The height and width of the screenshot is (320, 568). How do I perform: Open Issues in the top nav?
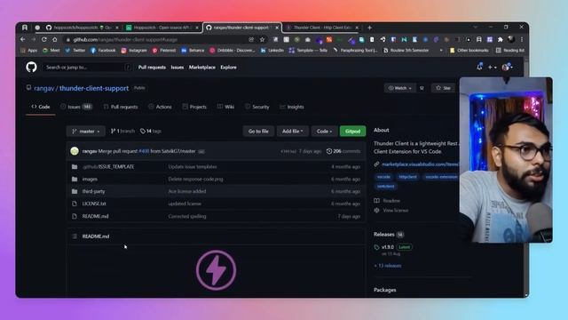[x=177, y=68]
